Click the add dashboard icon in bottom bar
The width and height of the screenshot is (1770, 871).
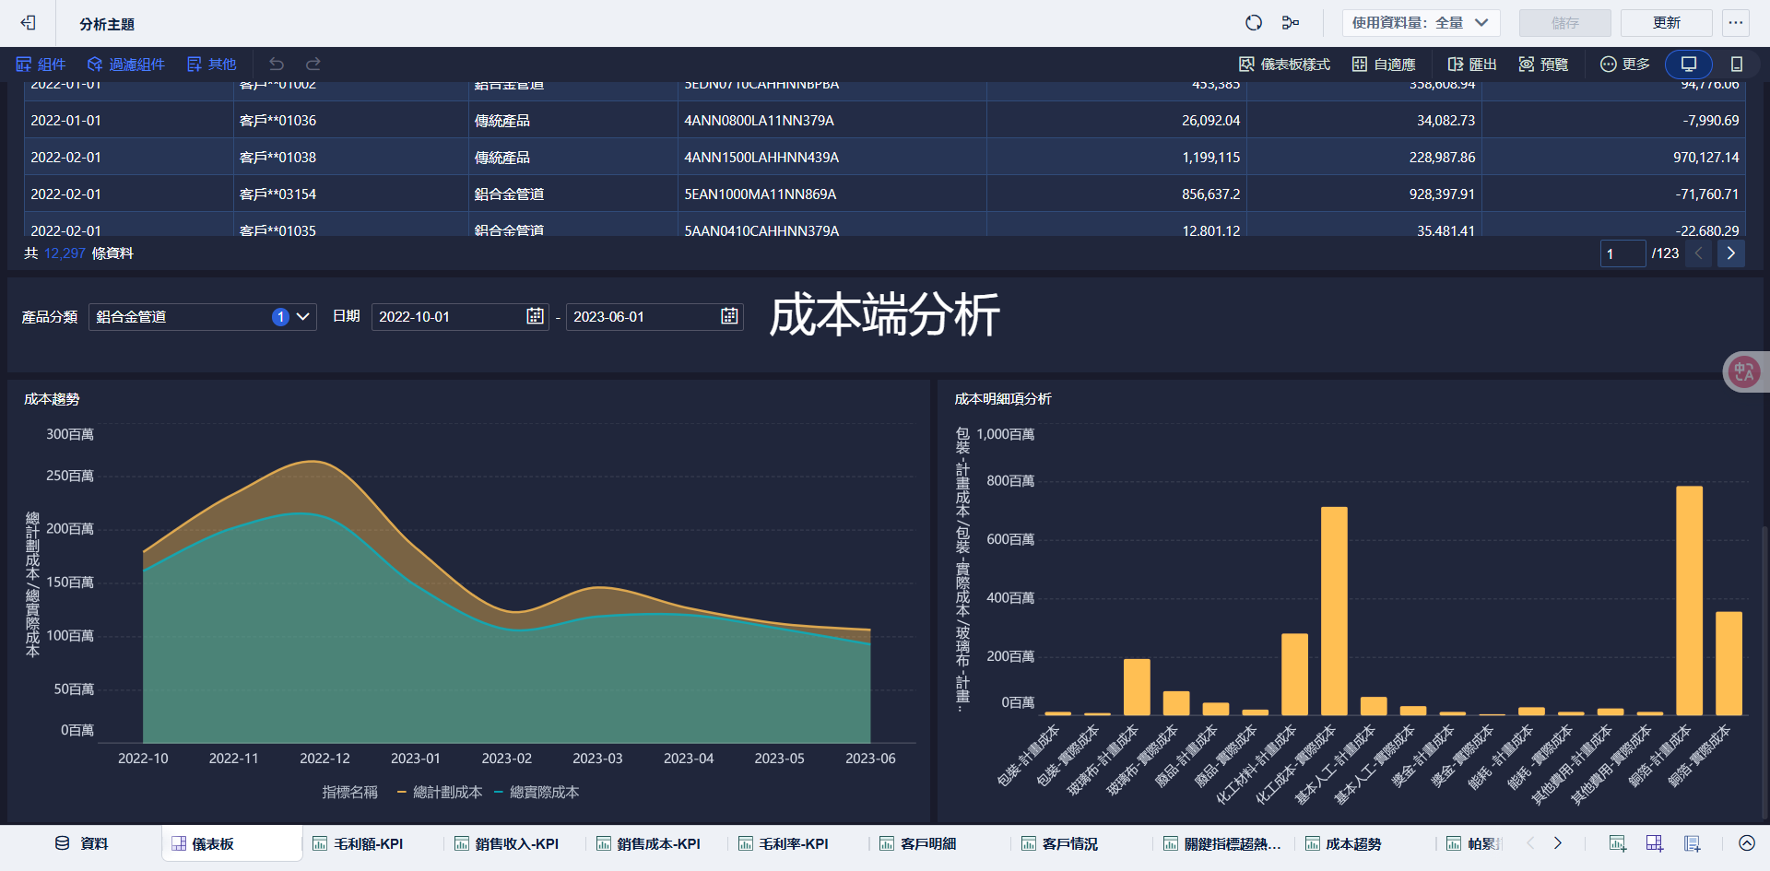1655,843
